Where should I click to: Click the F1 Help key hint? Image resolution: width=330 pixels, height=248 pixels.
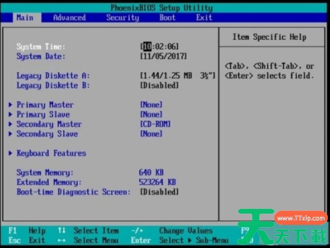27,231
